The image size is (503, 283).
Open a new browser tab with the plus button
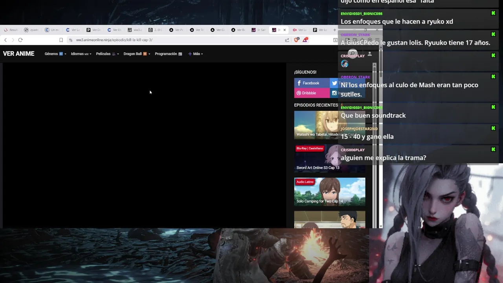pos(335,30)
